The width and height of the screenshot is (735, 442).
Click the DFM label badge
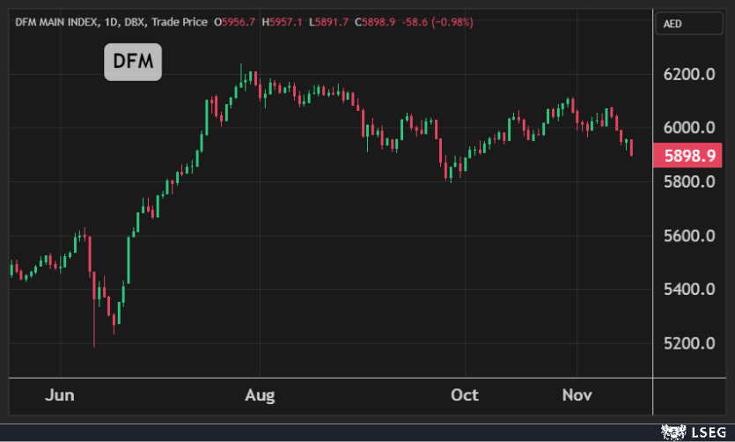tap(133, 62)
